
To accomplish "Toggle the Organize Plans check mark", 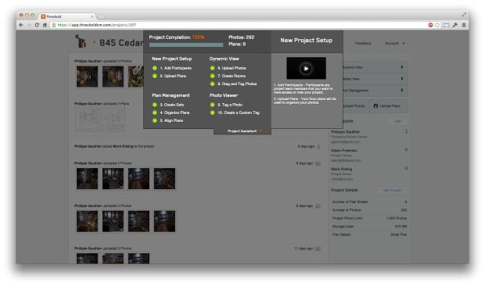I will (155, 113).
